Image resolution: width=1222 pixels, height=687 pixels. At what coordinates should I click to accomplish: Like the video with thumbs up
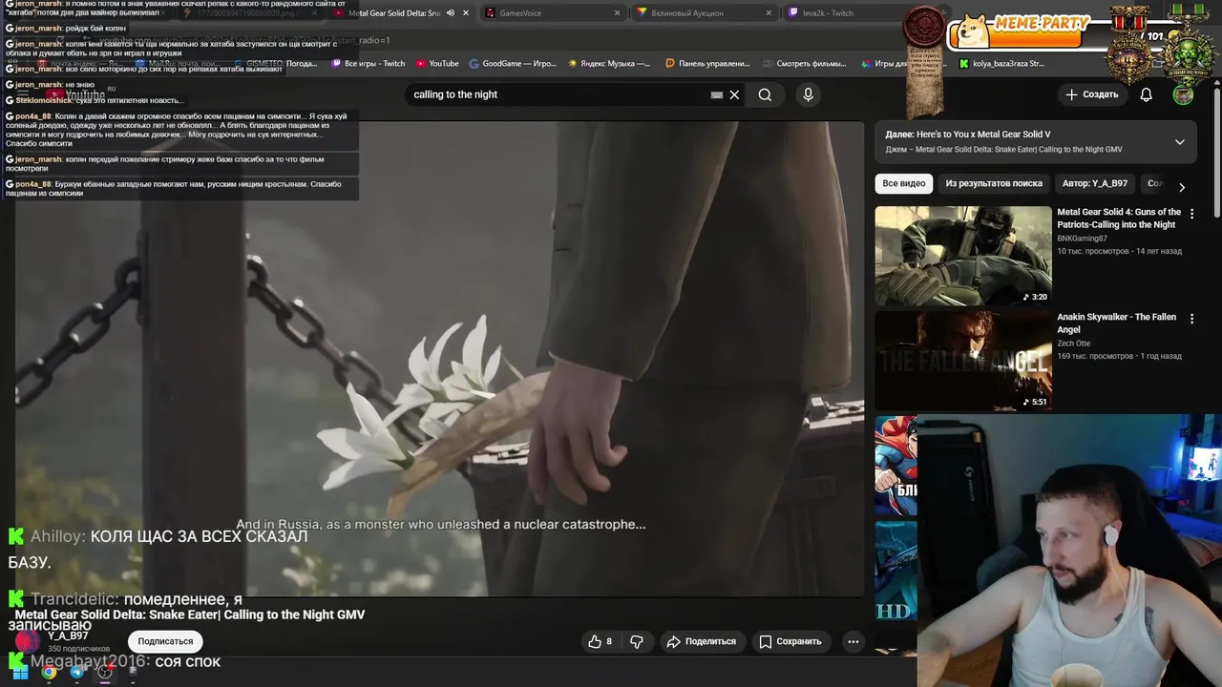[x=600, y=641]
